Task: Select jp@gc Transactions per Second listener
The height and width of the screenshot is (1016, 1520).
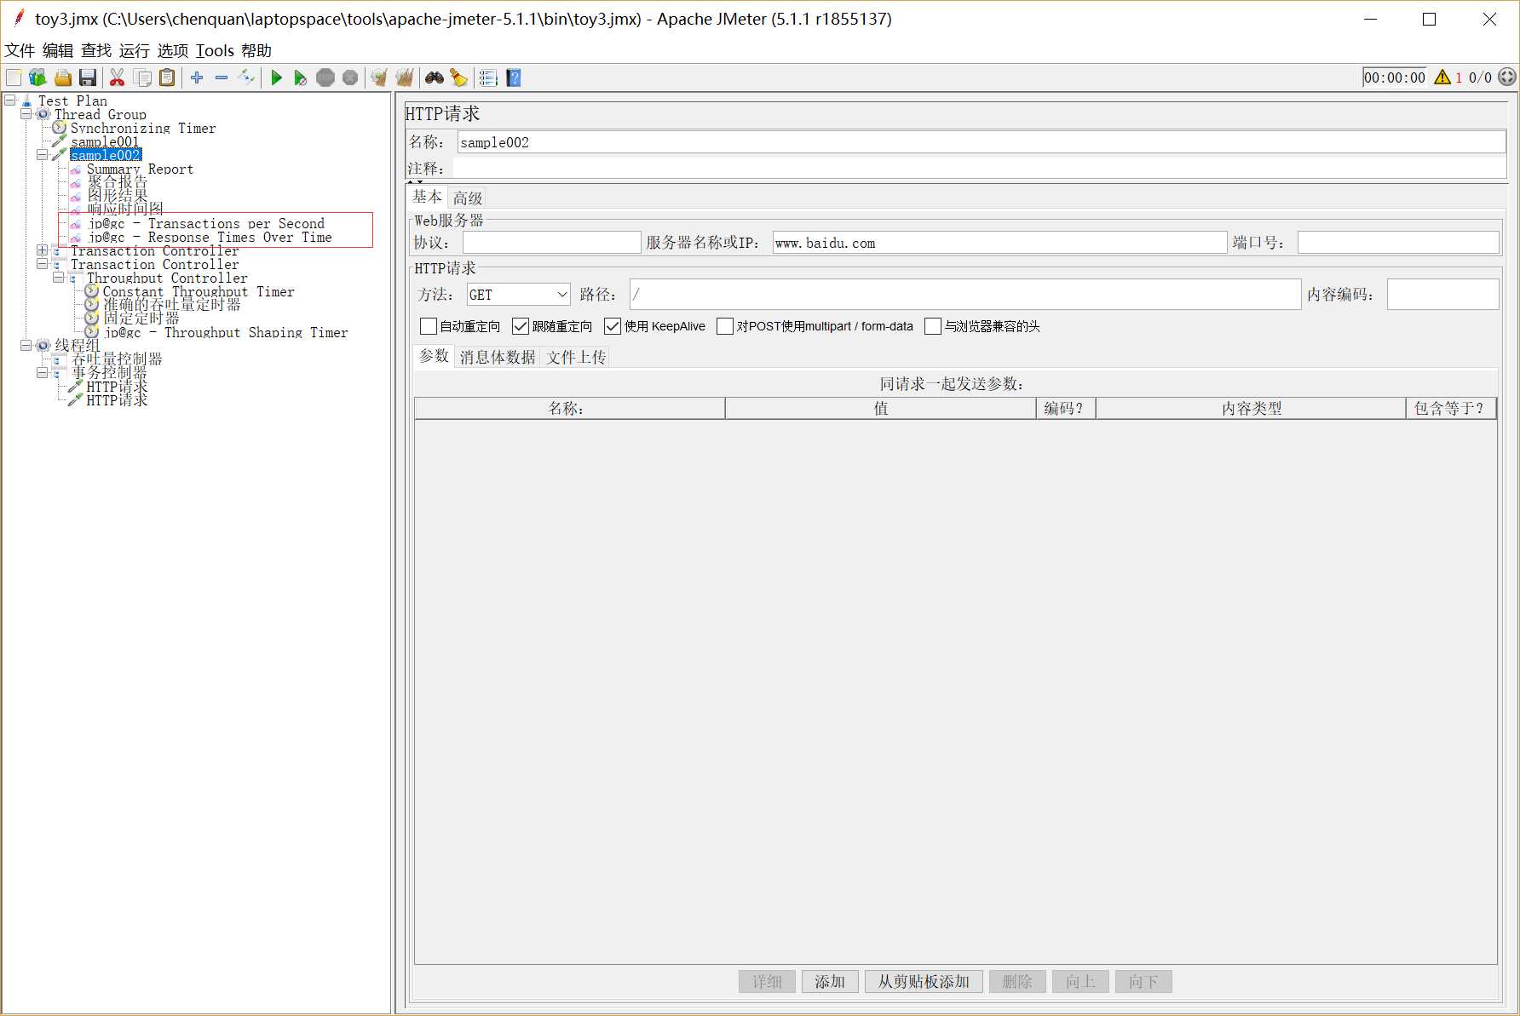Action: tap(206, 223)
